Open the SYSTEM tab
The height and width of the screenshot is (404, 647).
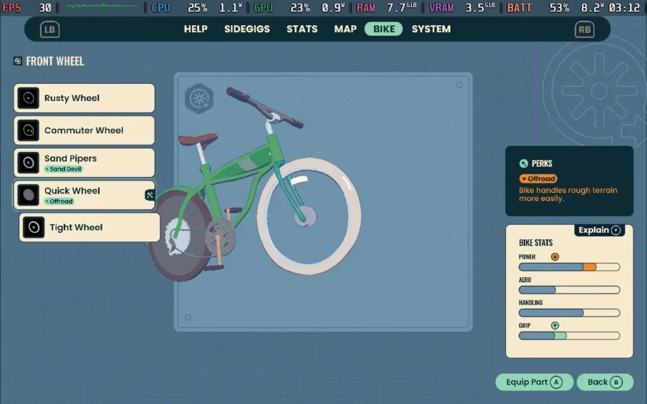[431, 29]
